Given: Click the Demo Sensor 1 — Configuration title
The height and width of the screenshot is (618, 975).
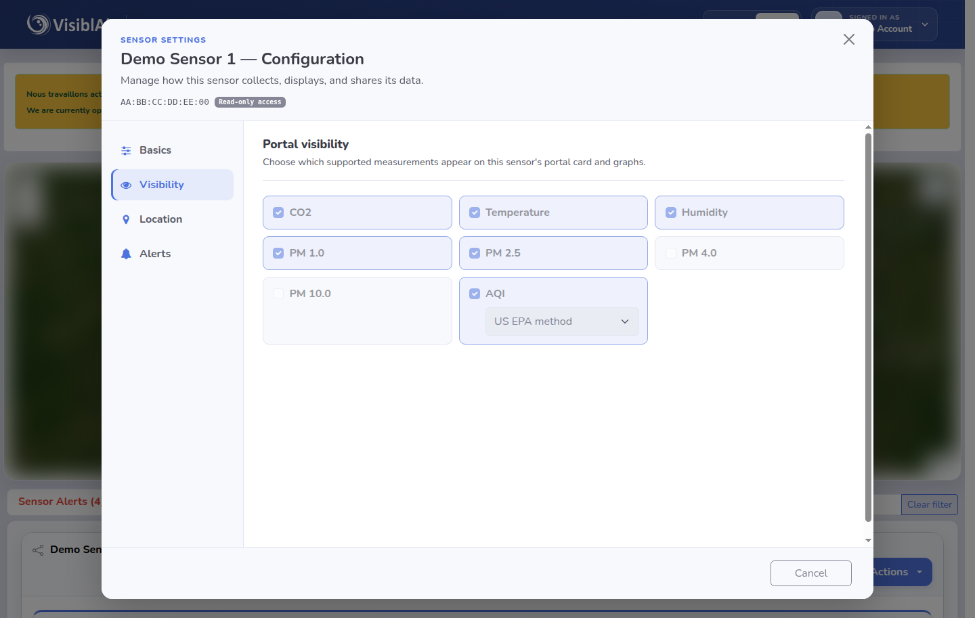Looking at the screenshot, I should pos(242,59).
